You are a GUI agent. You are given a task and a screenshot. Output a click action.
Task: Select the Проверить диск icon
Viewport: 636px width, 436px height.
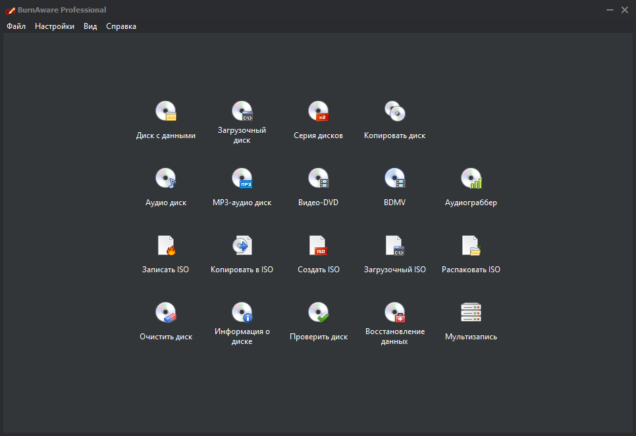coord(319,312)
